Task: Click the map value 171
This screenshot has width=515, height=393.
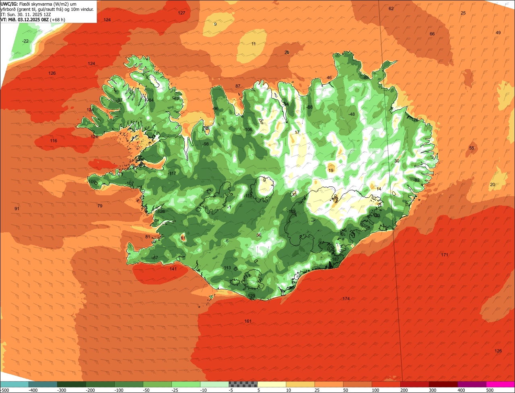Action: (x=445, y=255)
